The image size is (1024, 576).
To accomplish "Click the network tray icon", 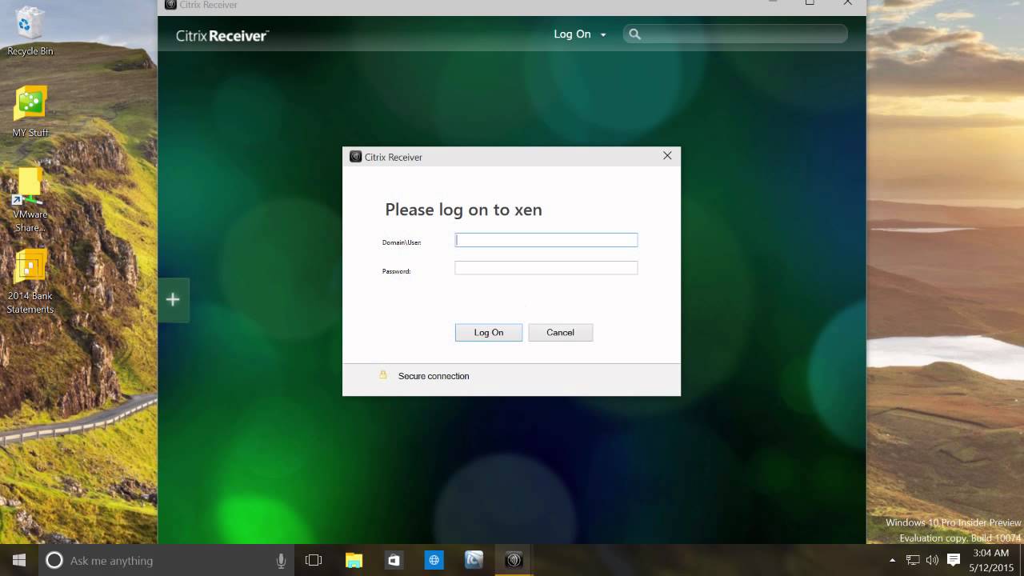I will click(x=913, y=561).
